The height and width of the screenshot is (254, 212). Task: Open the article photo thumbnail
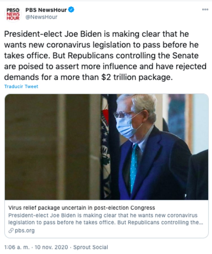(x=107, y=147)
